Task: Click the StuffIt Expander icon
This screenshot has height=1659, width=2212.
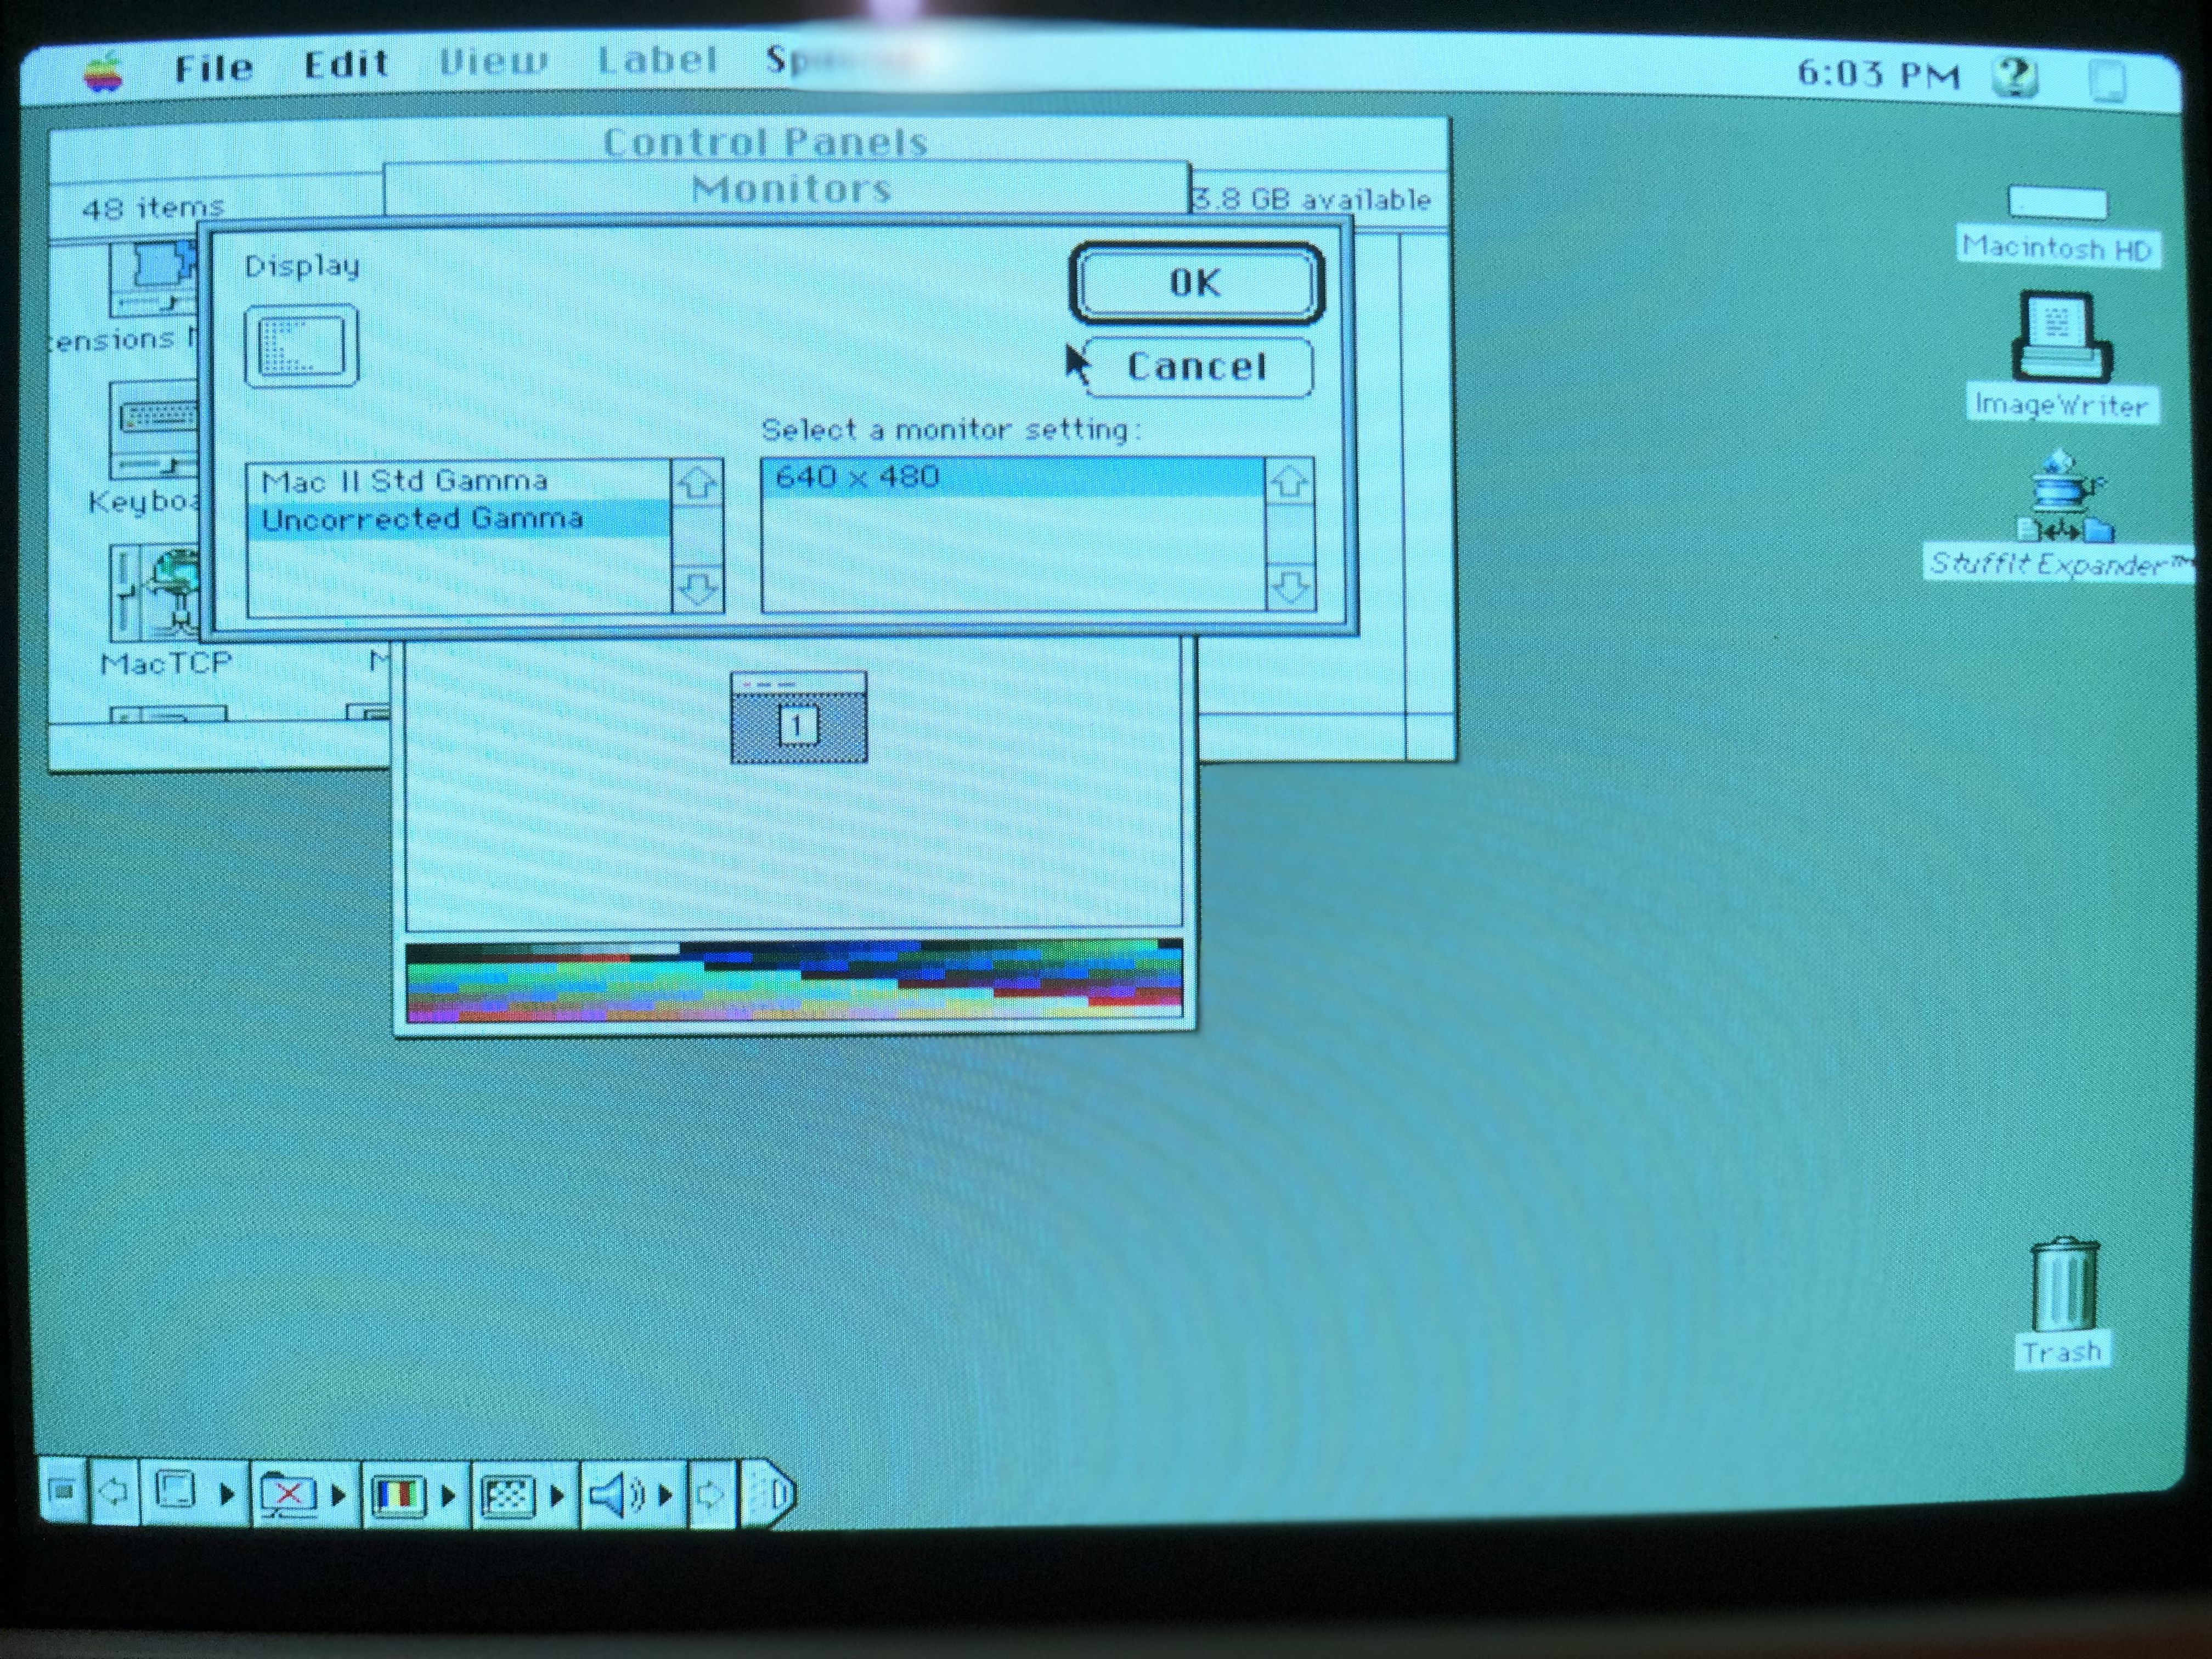Action: [2064, 497]
